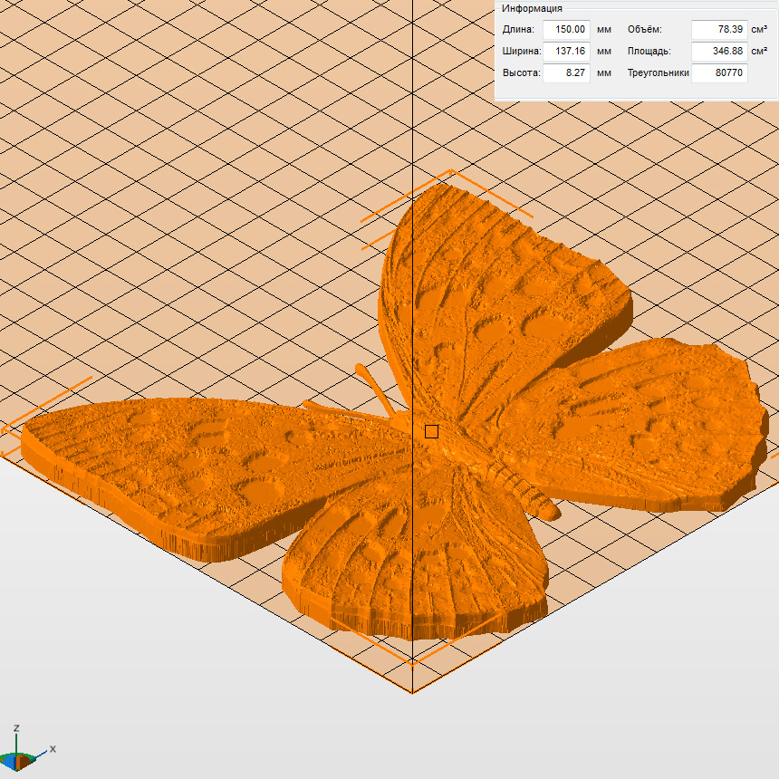Click the butterfly's far right hindwing
The width and height of the screenshot is (779, 779).
pyautogui.click(x=652, y=426)
